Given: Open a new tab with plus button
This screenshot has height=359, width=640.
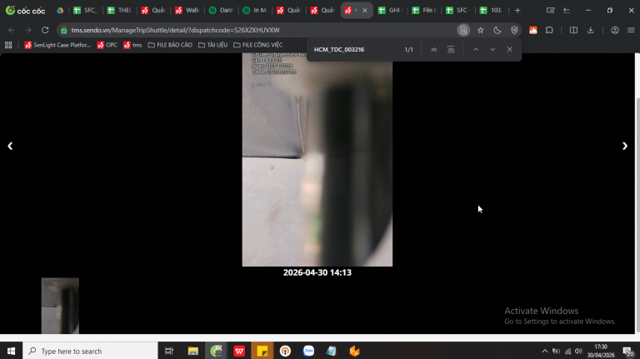Looking at the screenshot, I should (x=517, y=11).
